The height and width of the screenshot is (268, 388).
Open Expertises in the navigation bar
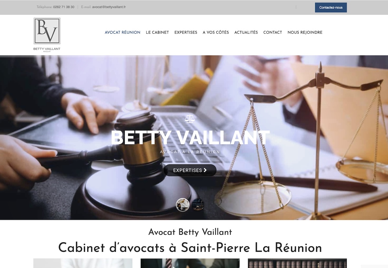pyautogui.click(x=186, y=32)
